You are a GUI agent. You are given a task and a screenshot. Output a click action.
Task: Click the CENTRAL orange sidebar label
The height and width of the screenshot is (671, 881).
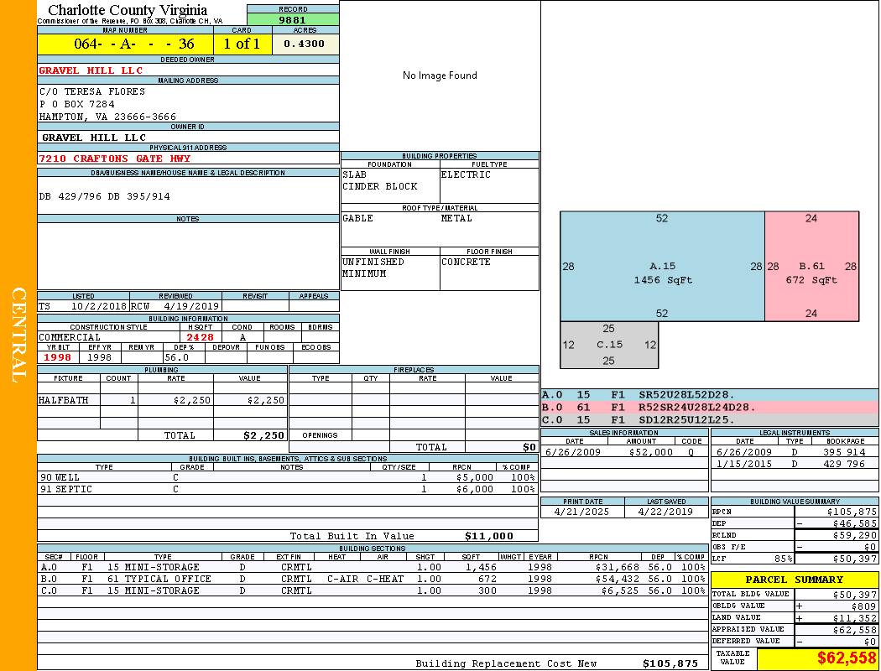(x=18, y=335)
